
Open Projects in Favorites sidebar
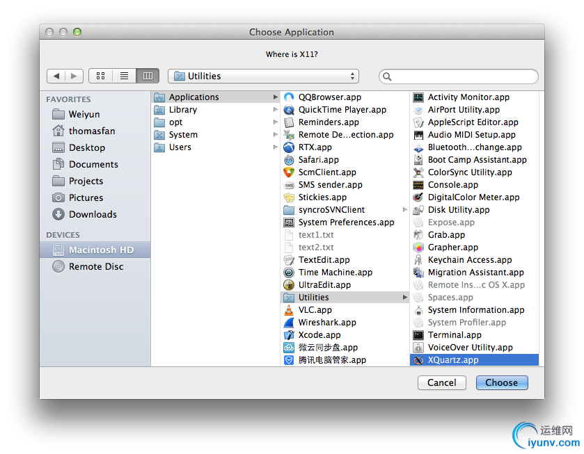tap(95, 181)
